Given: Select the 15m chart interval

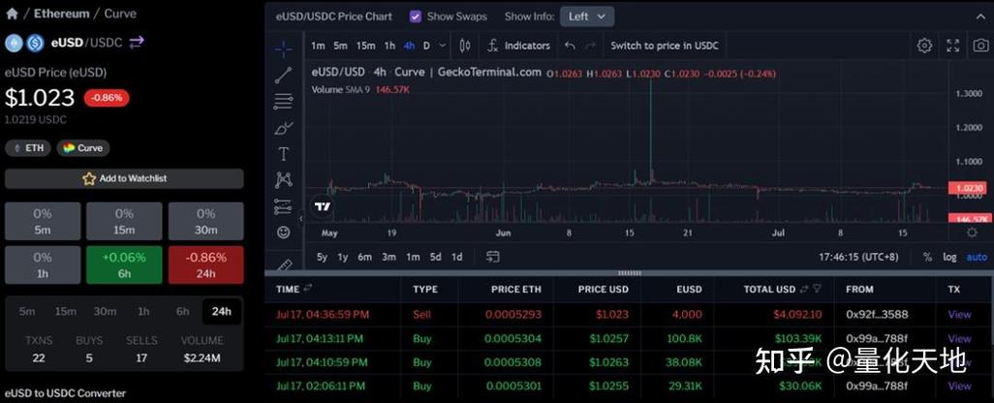Looking at the screenshot, I should point(365,46).
